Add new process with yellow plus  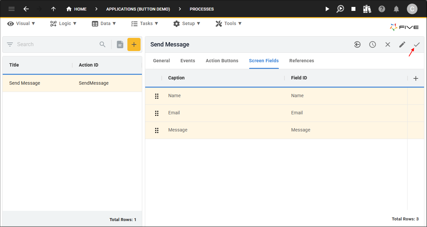[134, 44]
